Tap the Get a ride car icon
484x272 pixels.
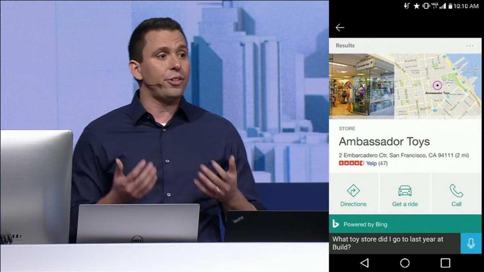tap(405, 191)
